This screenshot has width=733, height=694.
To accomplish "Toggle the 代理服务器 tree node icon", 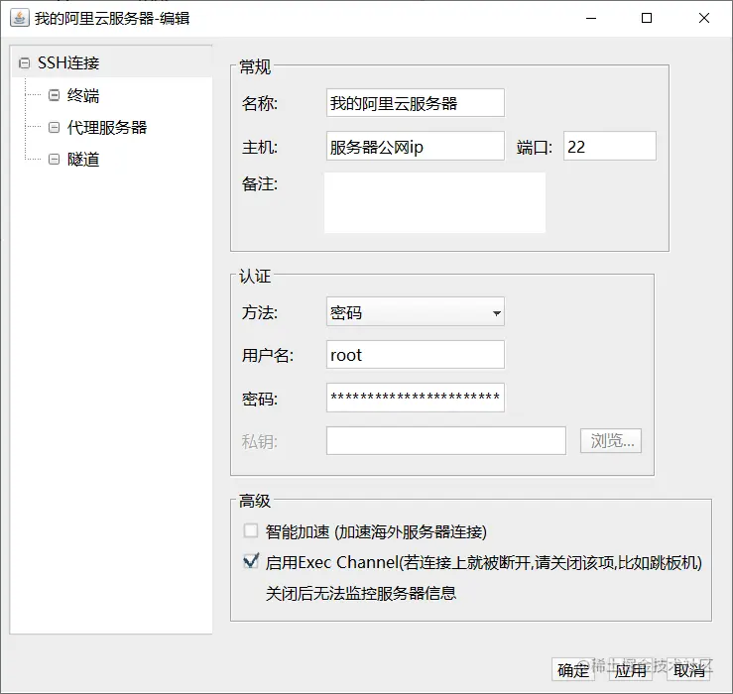I will coord(55,127).
